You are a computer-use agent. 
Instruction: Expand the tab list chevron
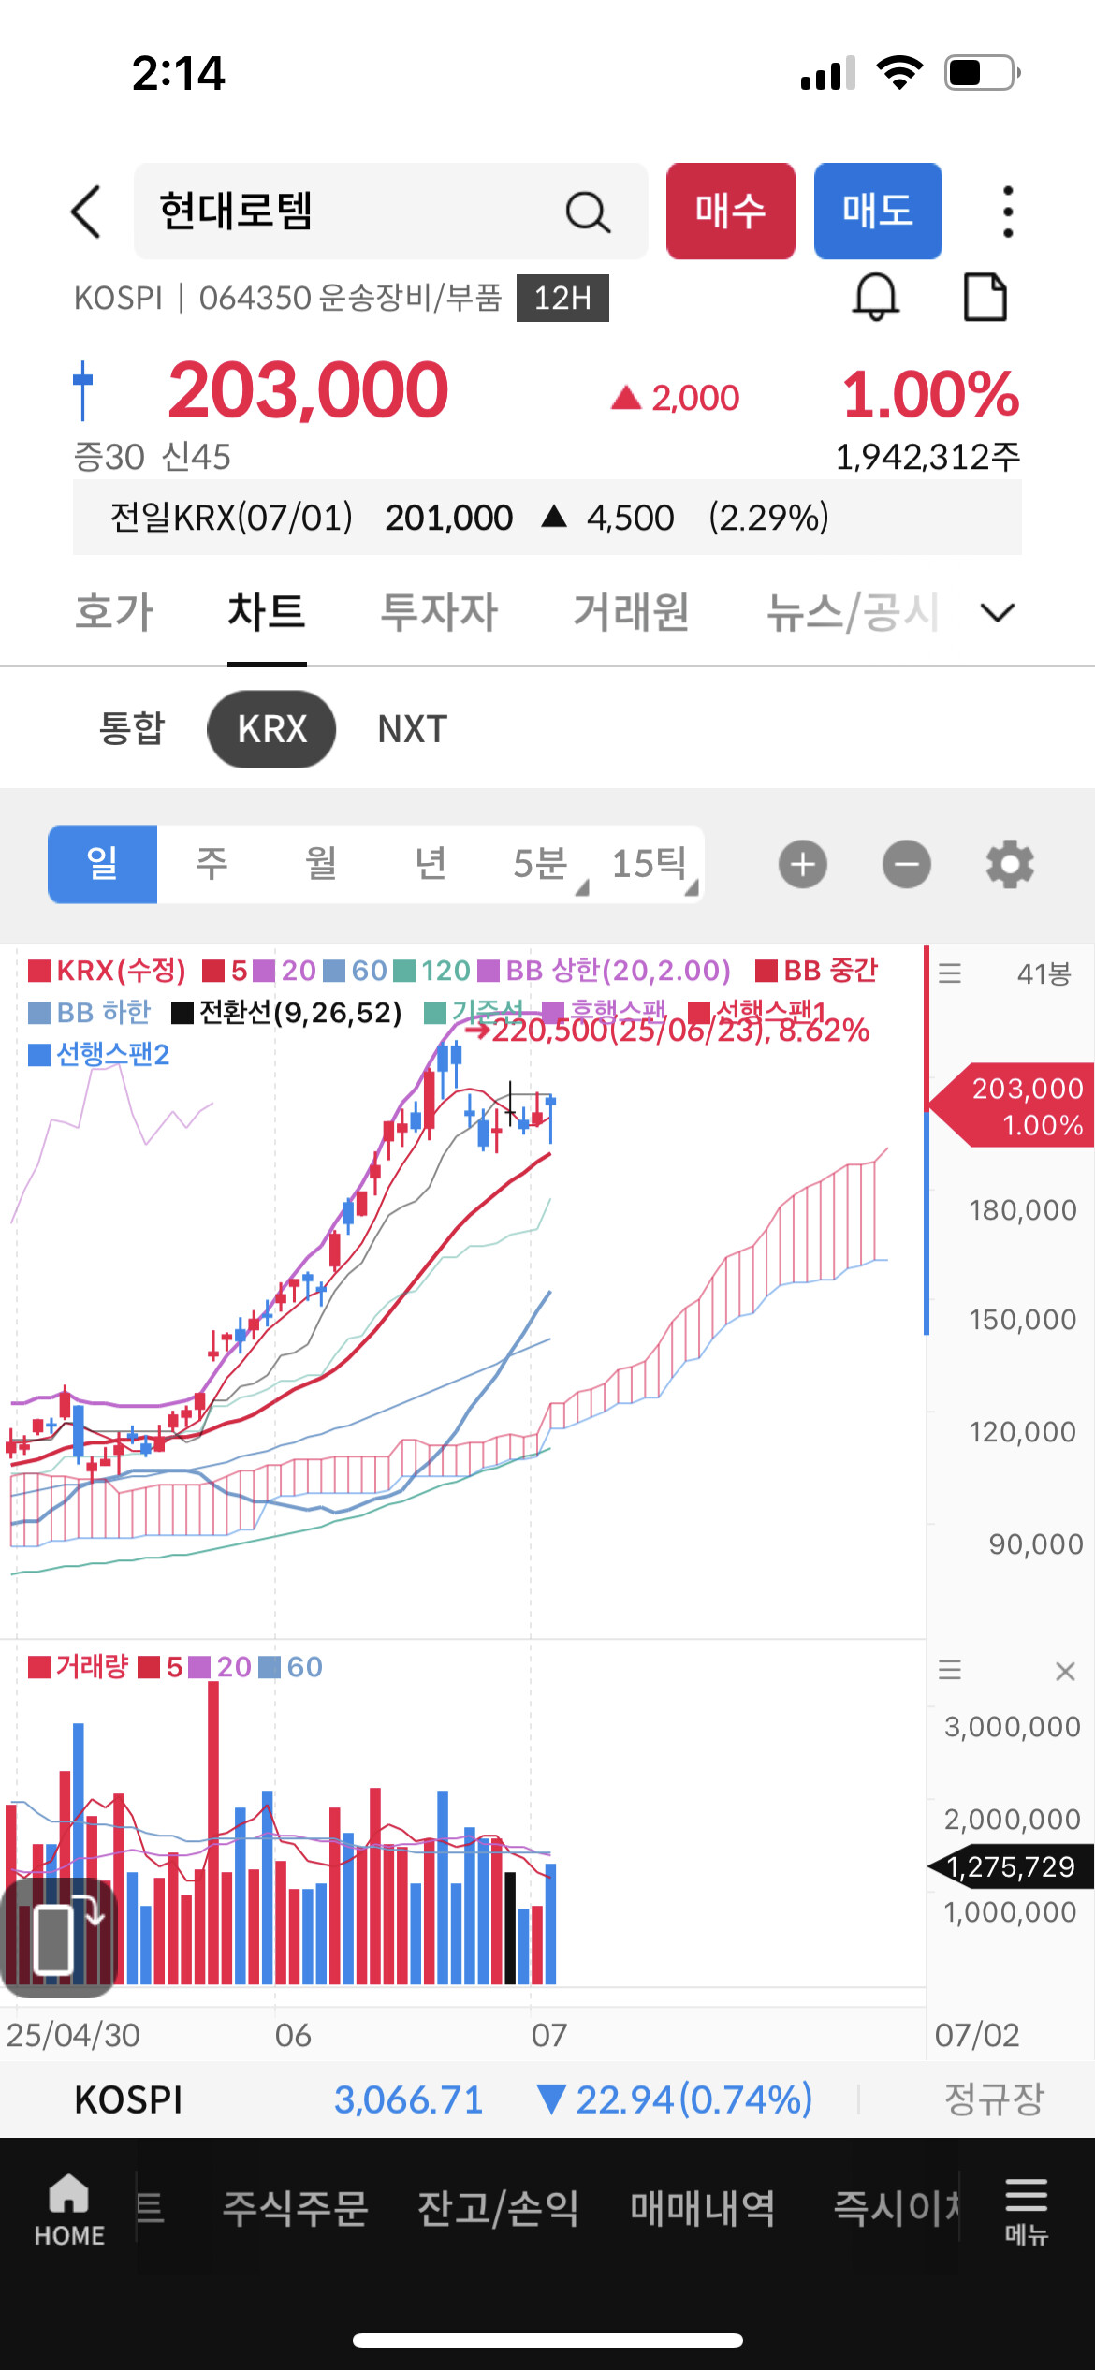click(x=997, y=612)
